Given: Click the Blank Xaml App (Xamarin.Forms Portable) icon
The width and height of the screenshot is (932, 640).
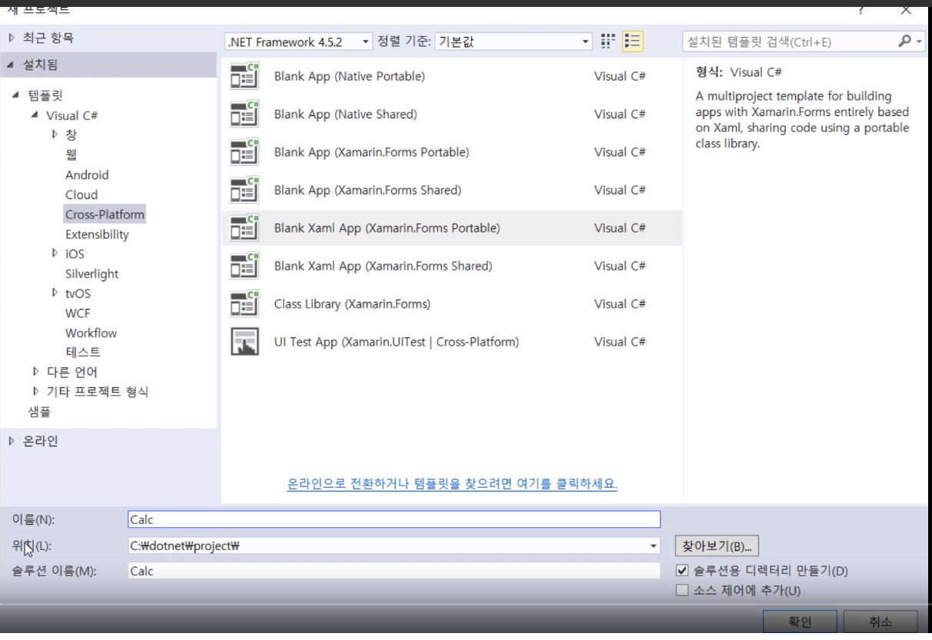Looking at the screenshot, I should [x=244, y=227].
